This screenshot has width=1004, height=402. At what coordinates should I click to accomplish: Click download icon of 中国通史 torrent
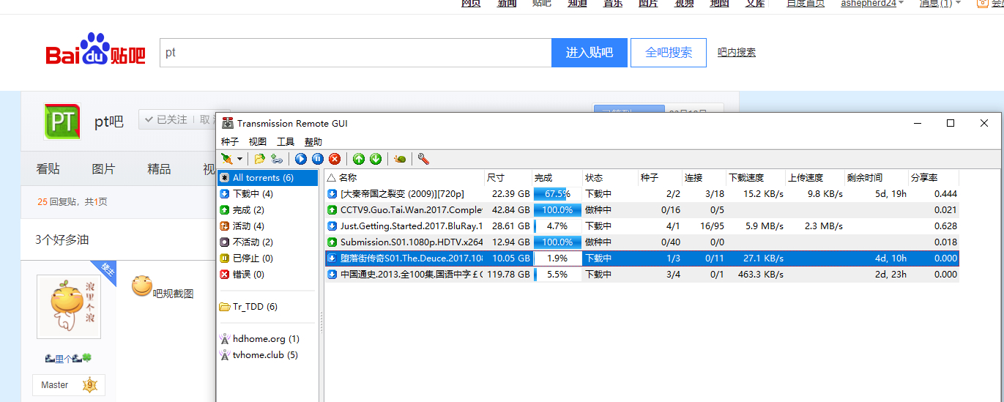(x=332, y=274)
